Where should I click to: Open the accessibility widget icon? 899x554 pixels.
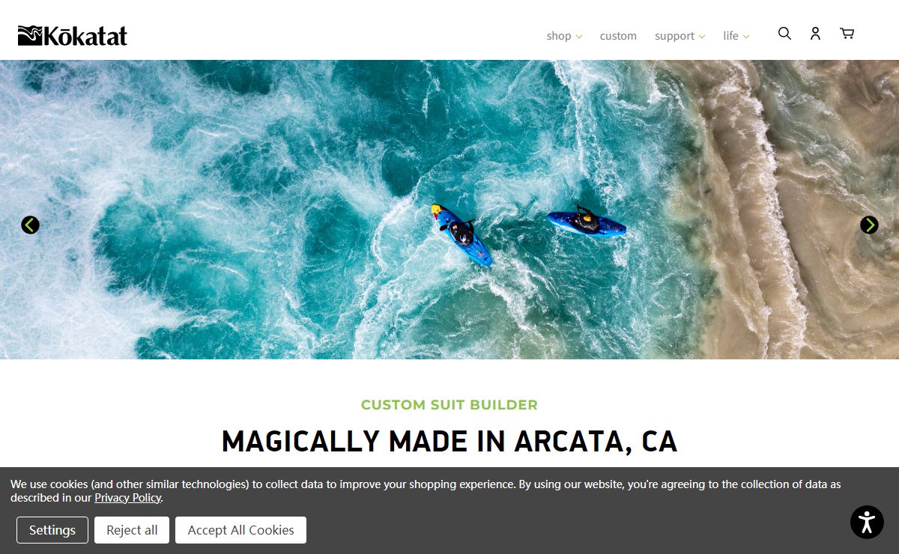point(867,522)
